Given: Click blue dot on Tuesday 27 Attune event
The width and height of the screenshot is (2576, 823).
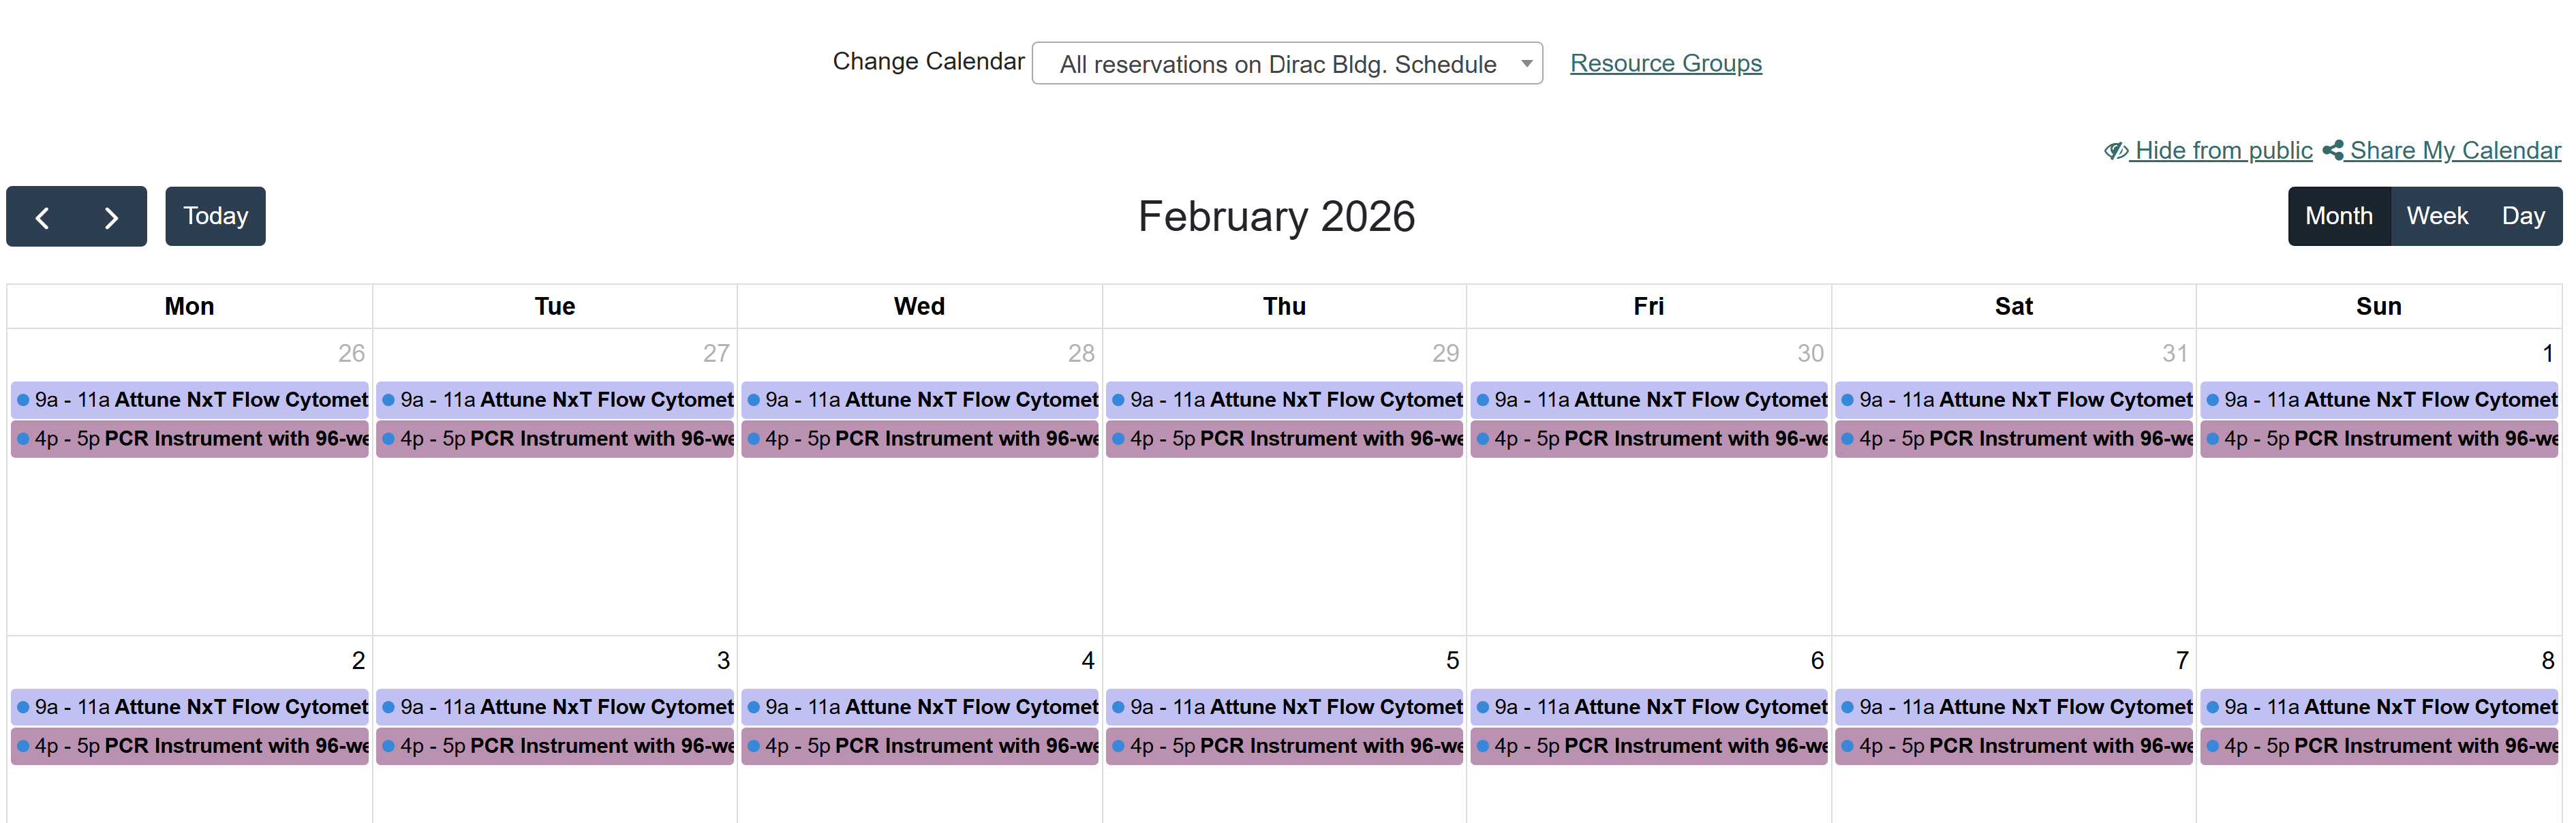Looking at the screenshot, I should click(388, 400).
